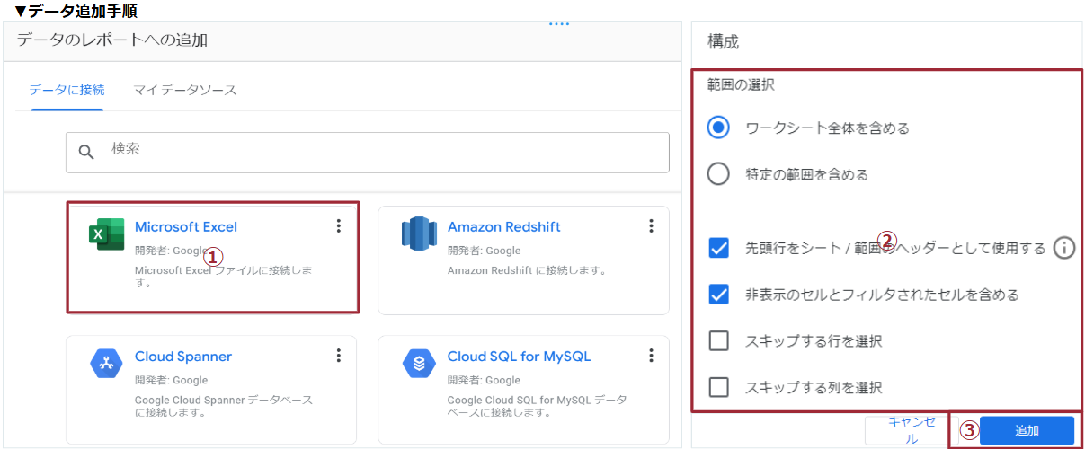This screenshot has width=1085, height=449.
Task: Click the Microsoft Excel ファイルに接続します description
Action: pos(224,277)
